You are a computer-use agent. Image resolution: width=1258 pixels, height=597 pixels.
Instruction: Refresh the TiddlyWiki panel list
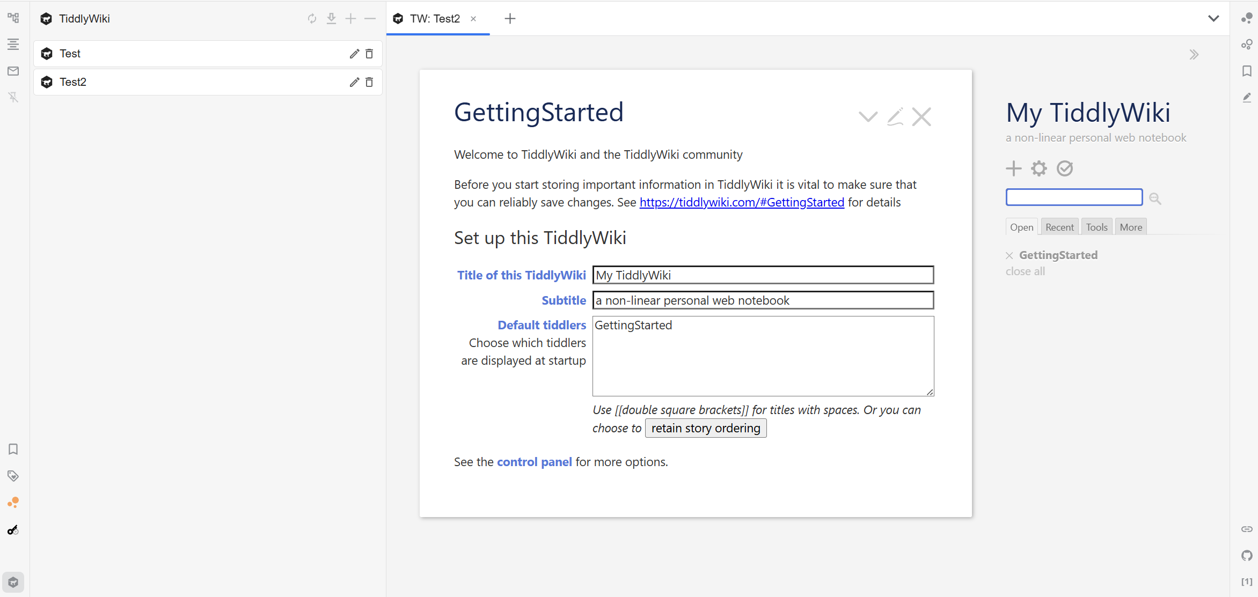(312, 19)
